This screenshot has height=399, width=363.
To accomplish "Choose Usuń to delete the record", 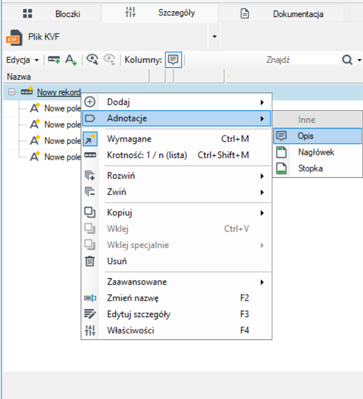I will 176,261.
